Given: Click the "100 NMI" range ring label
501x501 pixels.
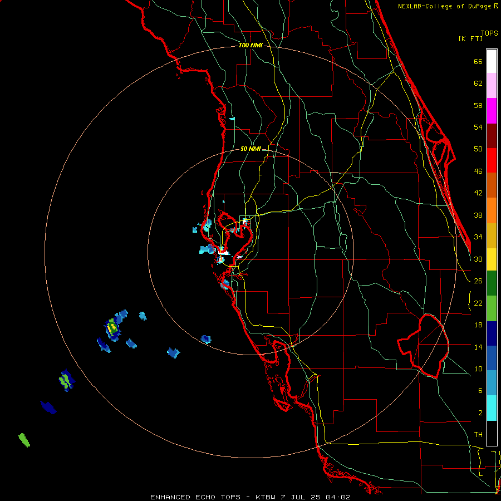Looking at the screenshot, I should [250, 46].
